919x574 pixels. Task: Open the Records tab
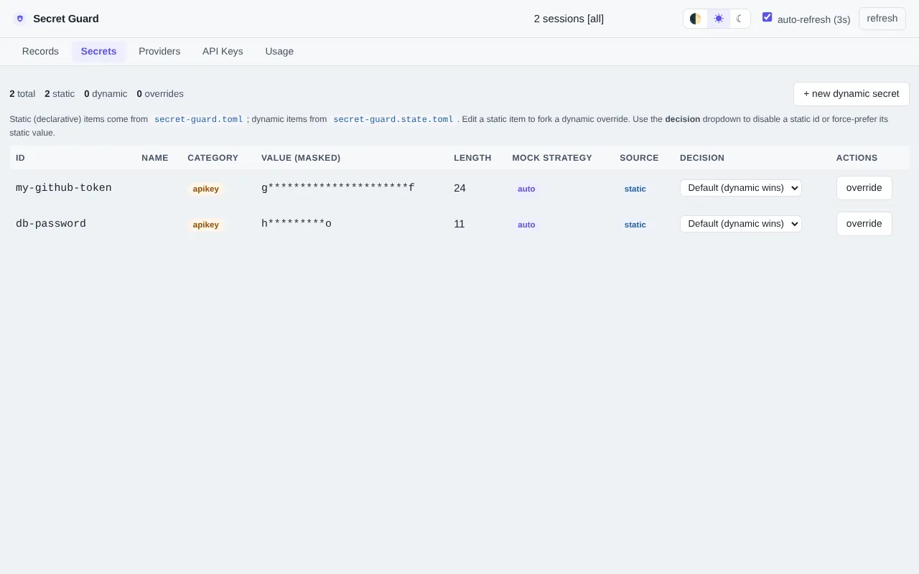(40, 52)
